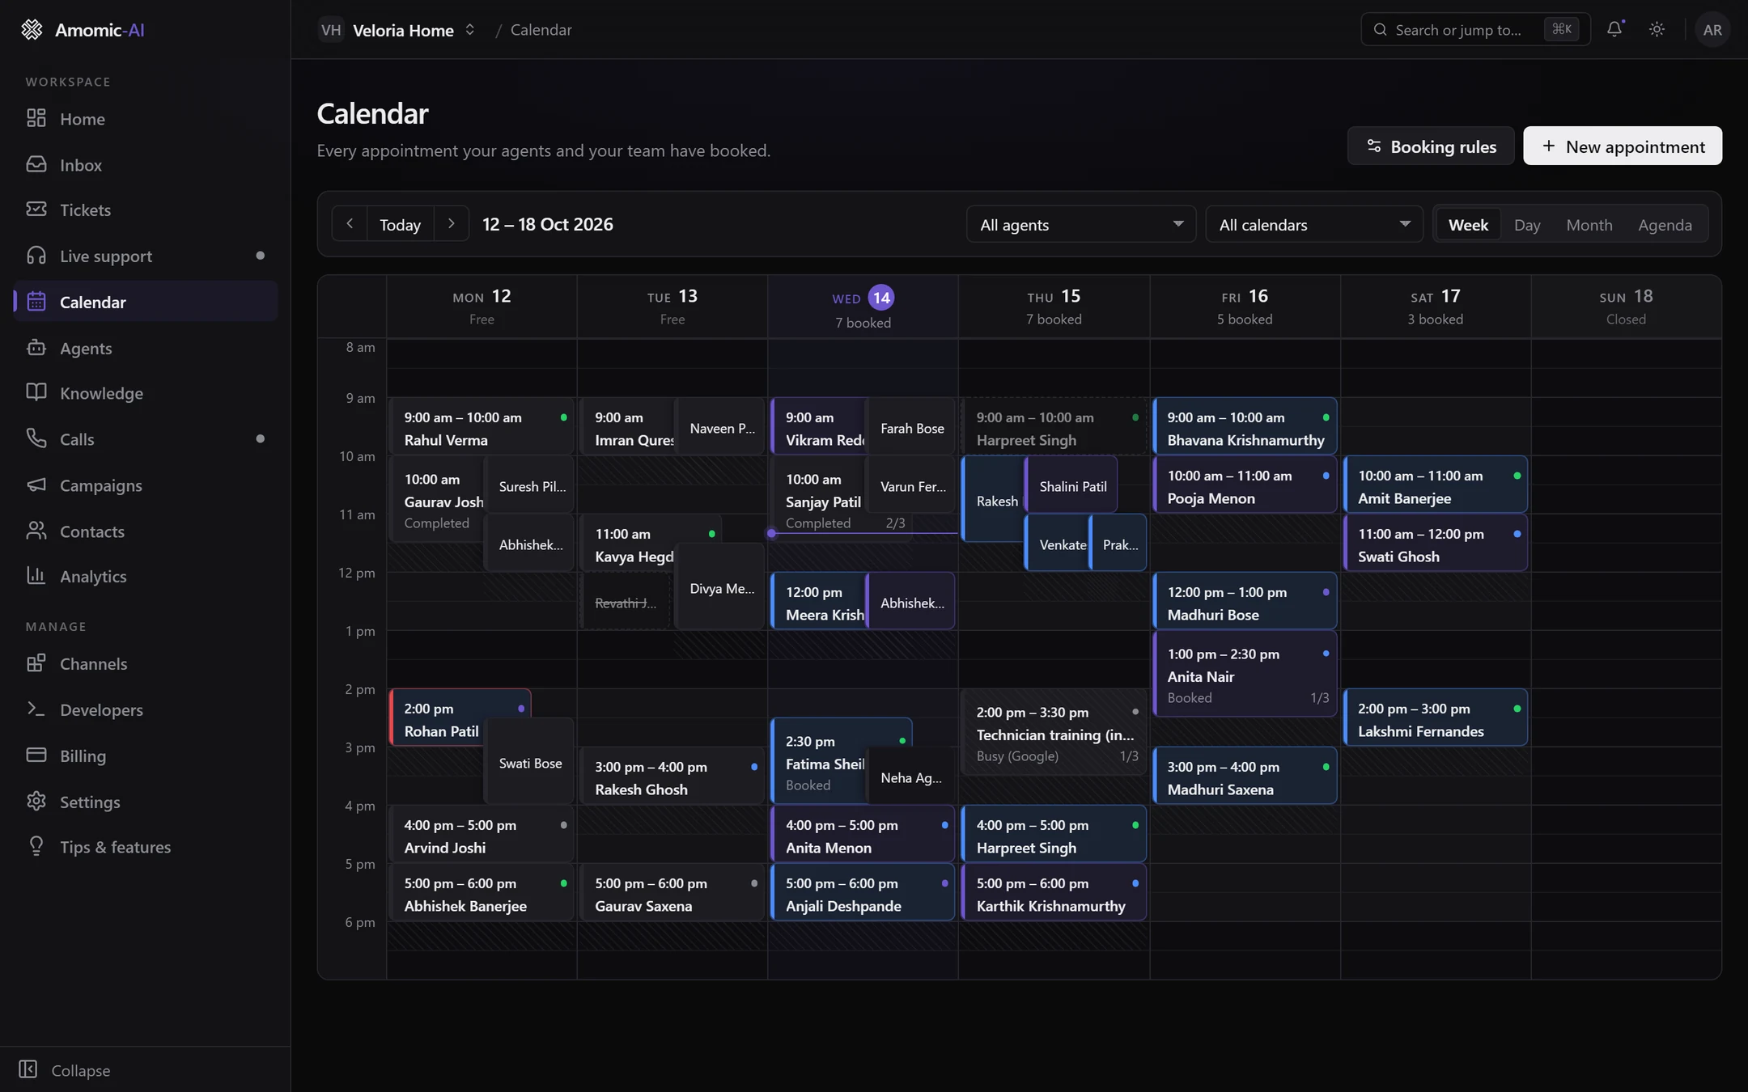Open Anita Nair's Friday 1:00 pm appointment
The image size is (1748, 1092).
(1245, 674)
